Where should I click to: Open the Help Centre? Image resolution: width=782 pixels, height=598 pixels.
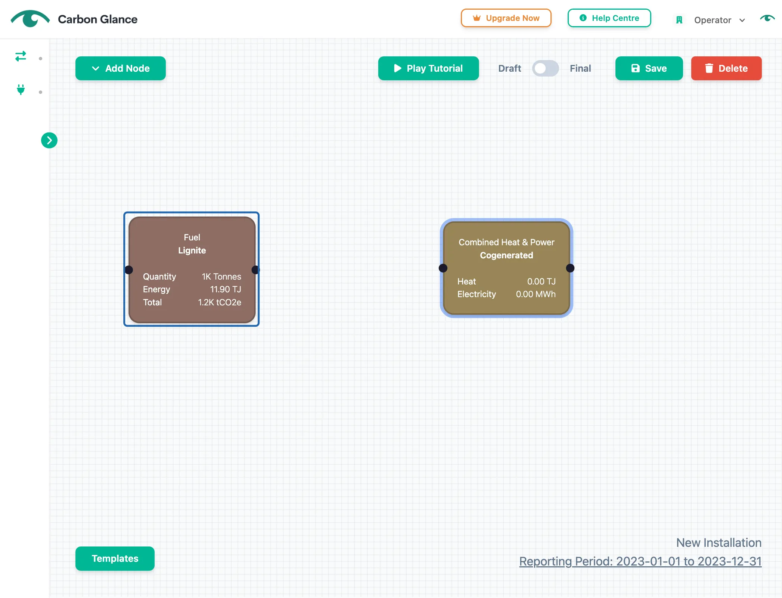point(609,18)
